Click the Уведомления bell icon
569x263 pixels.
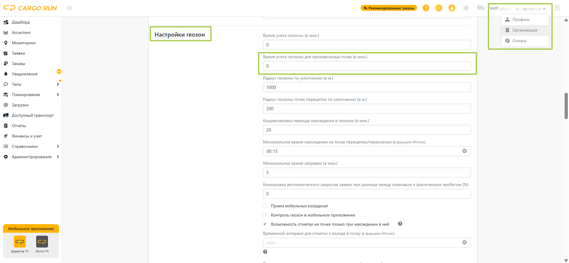pyautogui.click(x=6, y=74)
